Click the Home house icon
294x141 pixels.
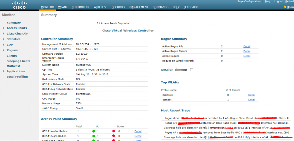click(x=285, y=7)
